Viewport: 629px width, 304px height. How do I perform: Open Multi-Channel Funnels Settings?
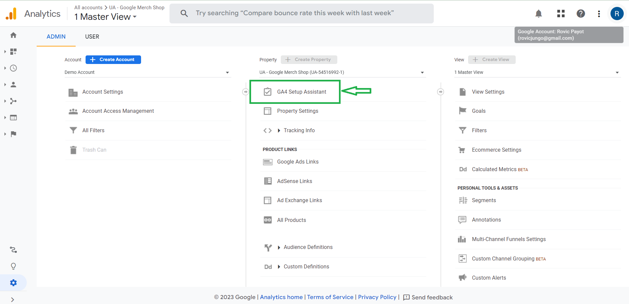pyautogui.click(x=509, y=239)
